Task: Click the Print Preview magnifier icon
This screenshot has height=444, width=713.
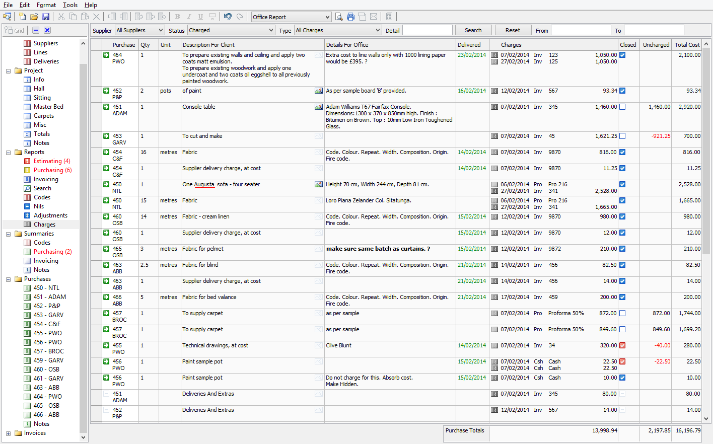Action: pos(339,17)
